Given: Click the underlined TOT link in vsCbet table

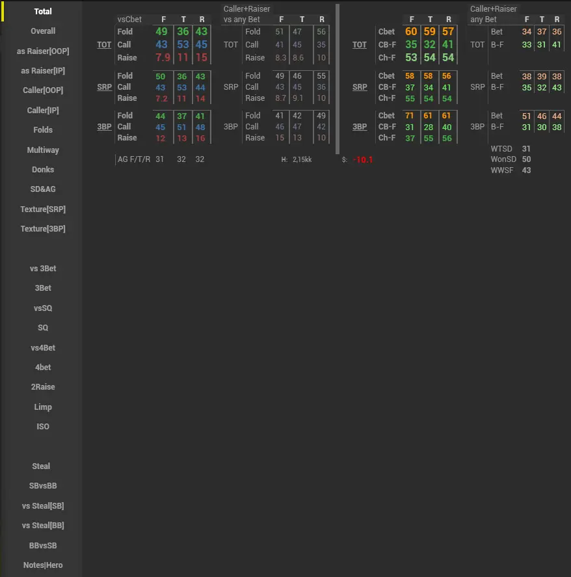Looking at the screenshot, I should coord(104,45).
